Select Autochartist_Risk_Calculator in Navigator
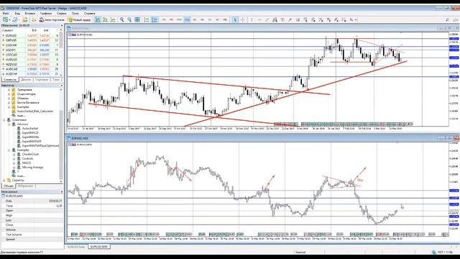The height and width of the screenshot is (259, 460). [35, 112]
